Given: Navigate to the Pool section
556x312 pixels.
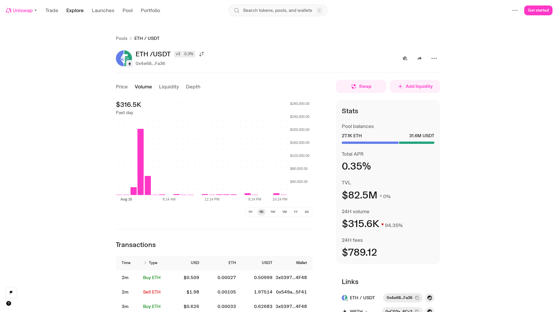Looking at the screenshot, I should pyautogui.click(x=127, y=10).
